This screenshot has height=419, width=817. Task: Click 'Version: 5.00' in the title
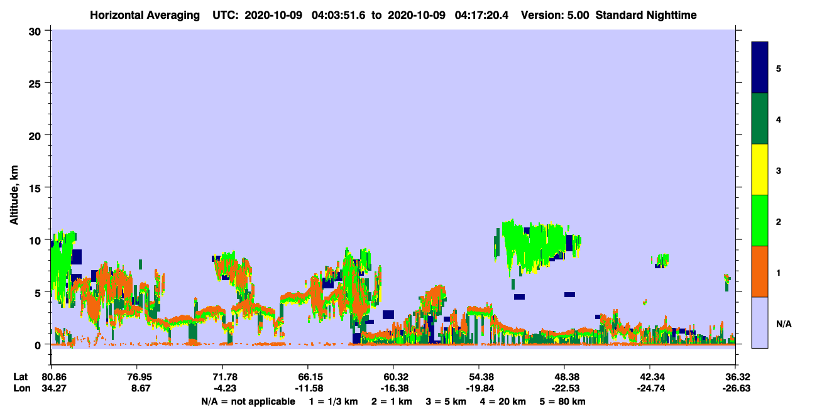coord(555,15)
